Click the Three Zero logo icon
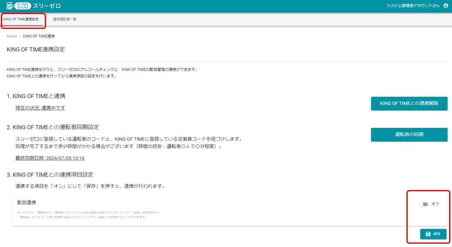Image resolution: width=452 pixels, height=247 pixels. (19, 6)
